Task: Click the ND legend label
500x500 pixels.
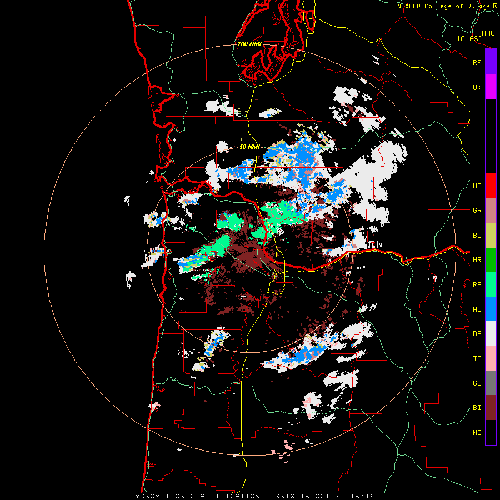Action: [x=477, y=433]
